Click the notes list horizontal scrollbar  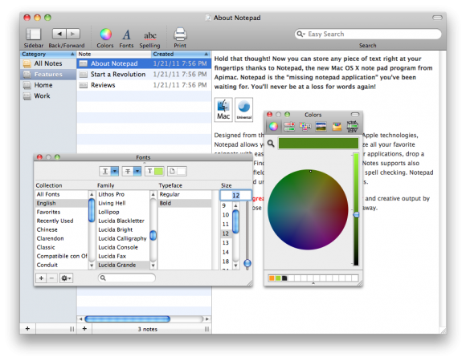[128, 319]
